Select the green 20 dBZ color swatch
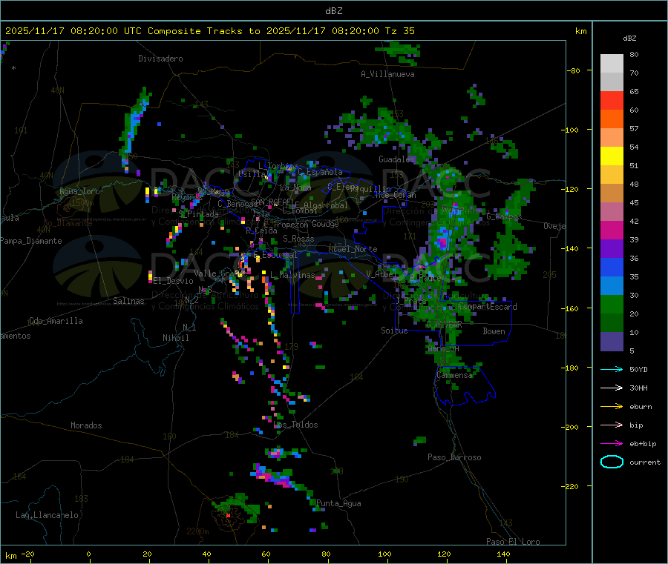 pyautogui.click(x=612, y=304)
